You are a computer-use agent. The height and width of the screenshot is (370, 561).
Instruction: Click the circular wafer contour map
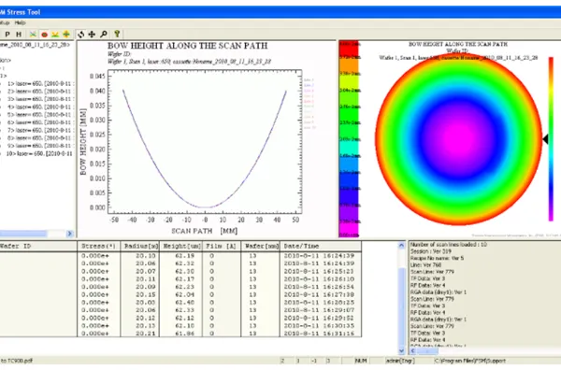(x=459, y=139)
